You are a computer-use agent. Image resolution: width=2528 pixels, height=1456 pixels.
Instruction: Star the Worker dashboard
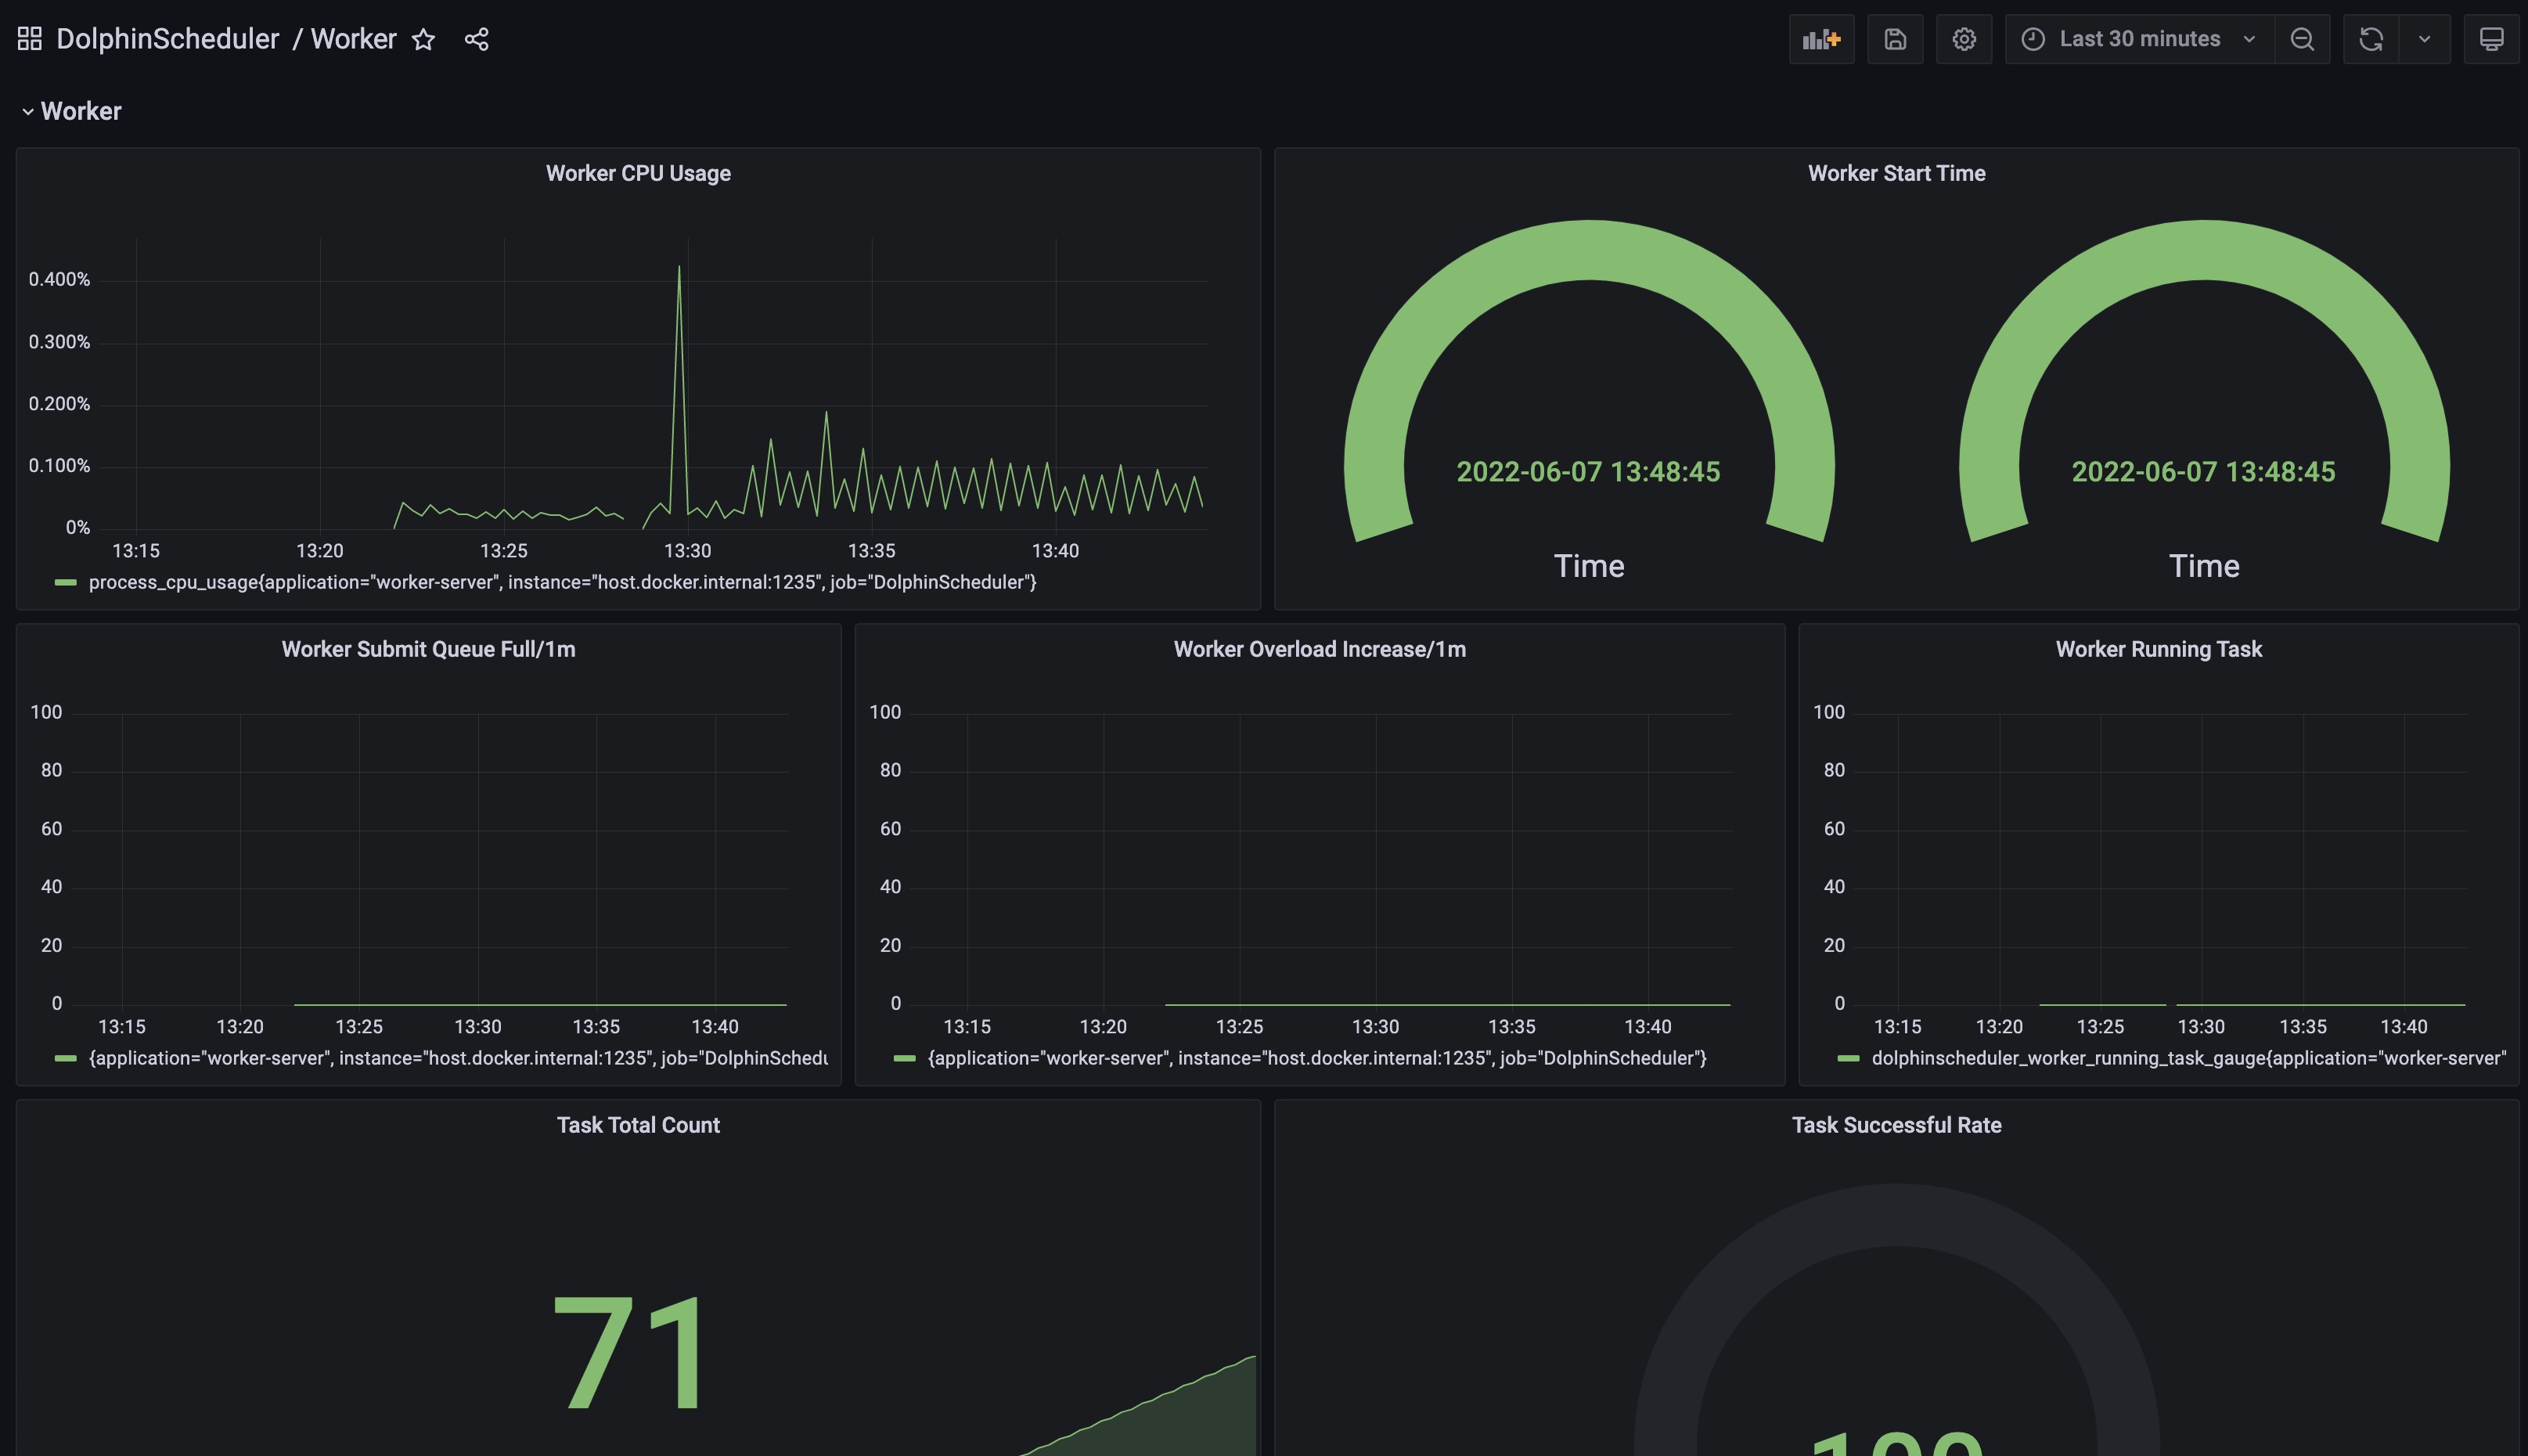[x=424, y=39]
